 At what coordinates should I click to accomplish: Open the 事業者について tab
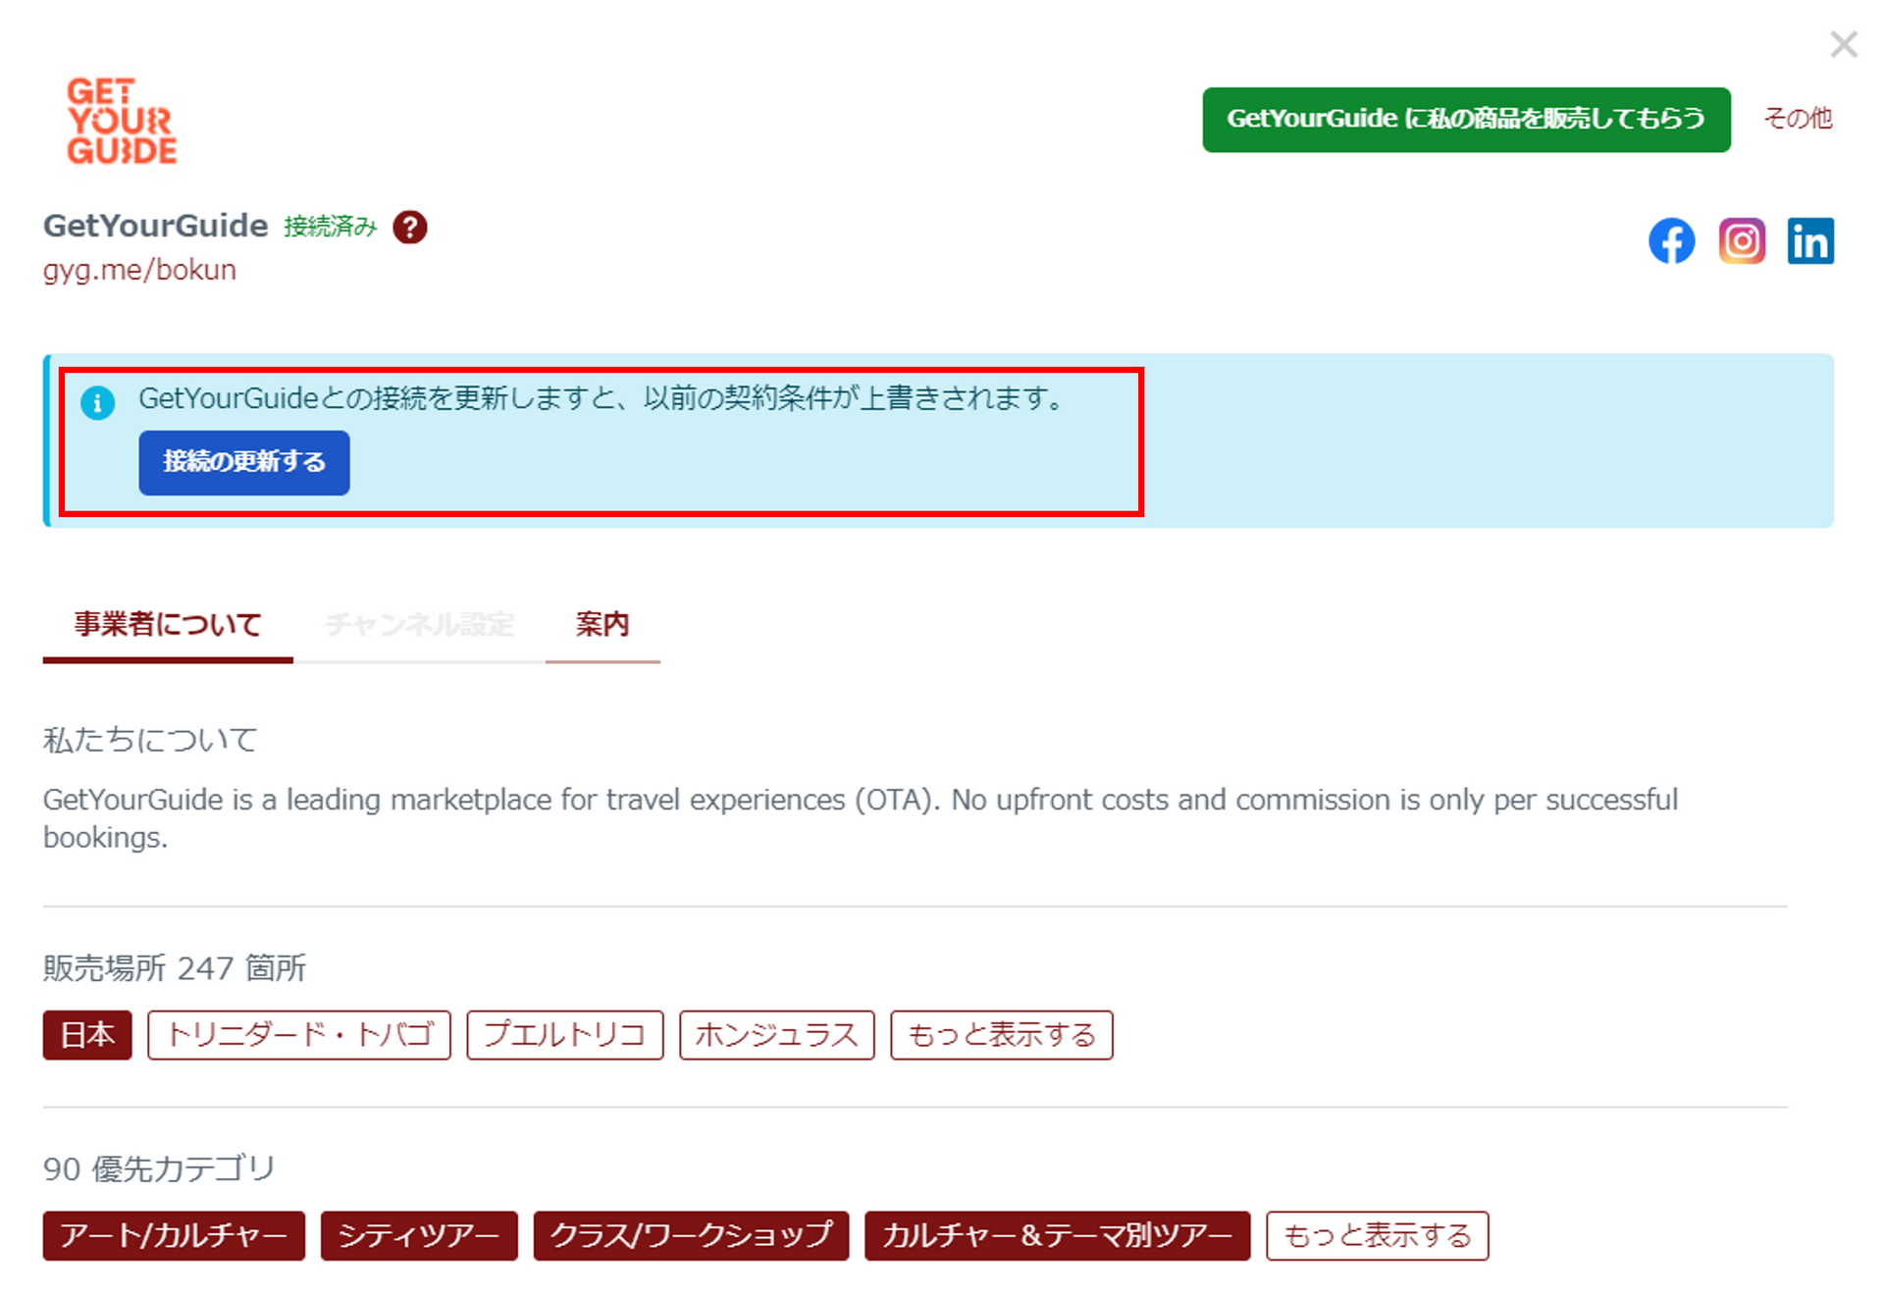[167, 624]
